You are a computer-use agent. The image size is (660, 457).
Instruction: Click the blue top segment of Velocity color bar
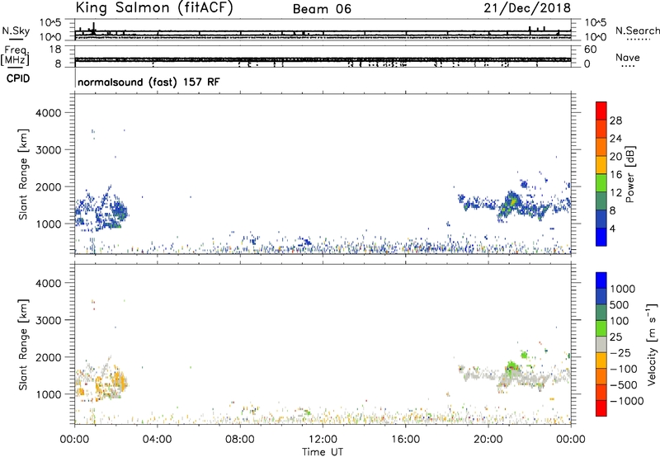601,280
